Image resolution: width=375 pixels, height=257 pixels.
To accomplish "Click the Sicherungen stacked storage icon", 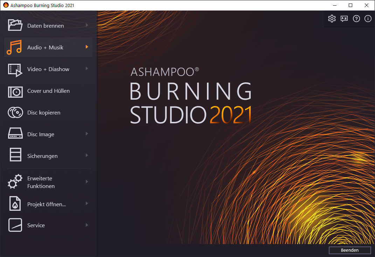I will click(15, 154).
